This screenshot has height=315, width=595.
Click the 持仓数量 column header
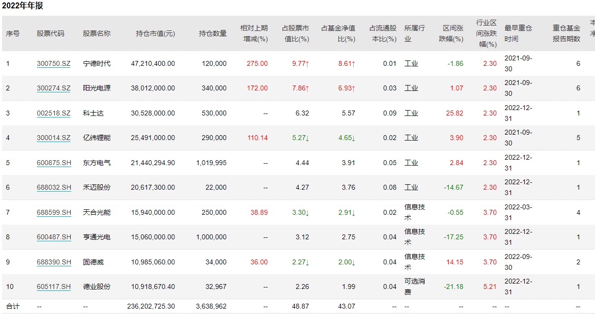coord(213,33)
